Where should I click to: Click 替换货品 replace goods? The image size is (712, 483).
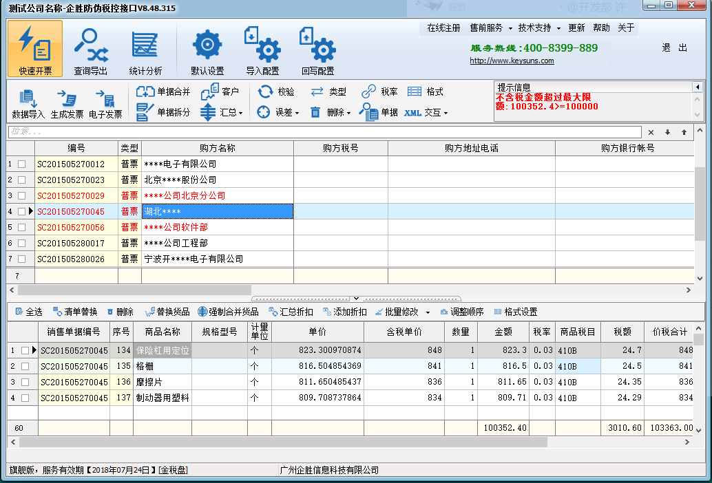167,312
